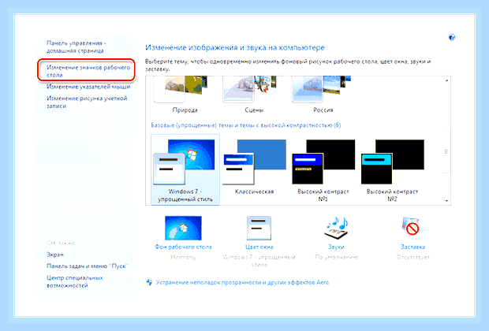This screenshot has width=489, height=331.
Task: Select the Классическая theme
Action: [x=254, y=167]
